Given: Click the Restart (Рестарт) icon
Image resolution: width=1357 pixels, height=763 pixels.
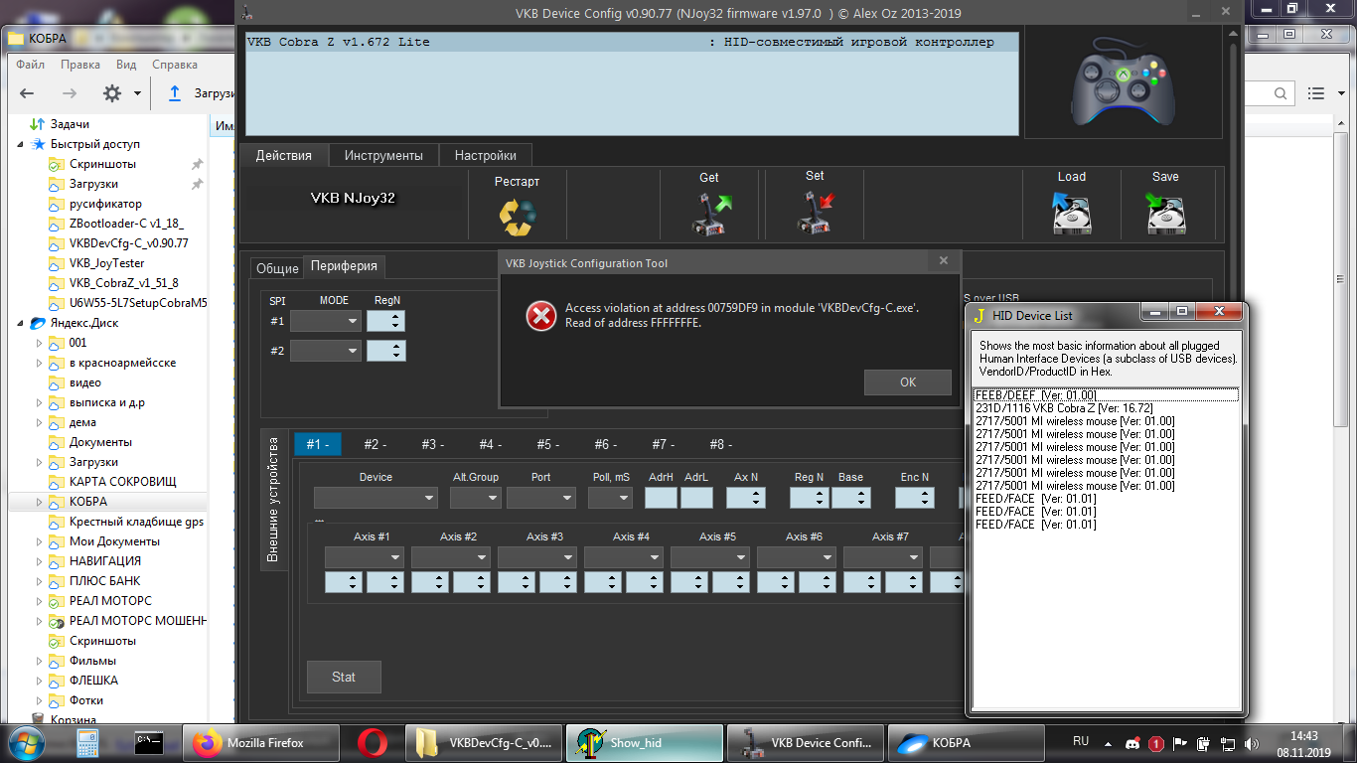Looking at the screenshot, I should click(x=517, y=216).
